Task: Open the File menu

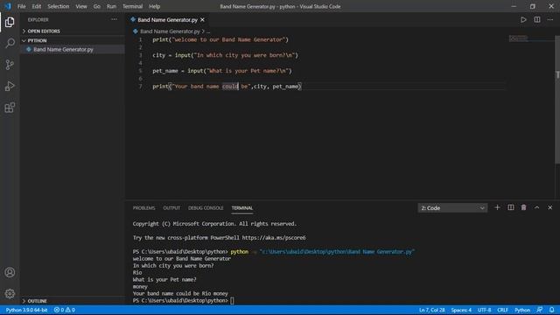Action: [21, 6]
